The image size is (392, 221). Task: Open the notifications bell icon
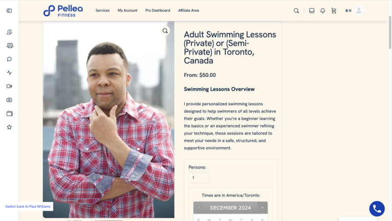pos(323,11)
